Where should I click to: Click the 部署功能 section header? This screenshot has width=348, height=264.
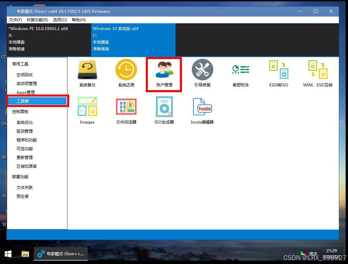(20, 177)
